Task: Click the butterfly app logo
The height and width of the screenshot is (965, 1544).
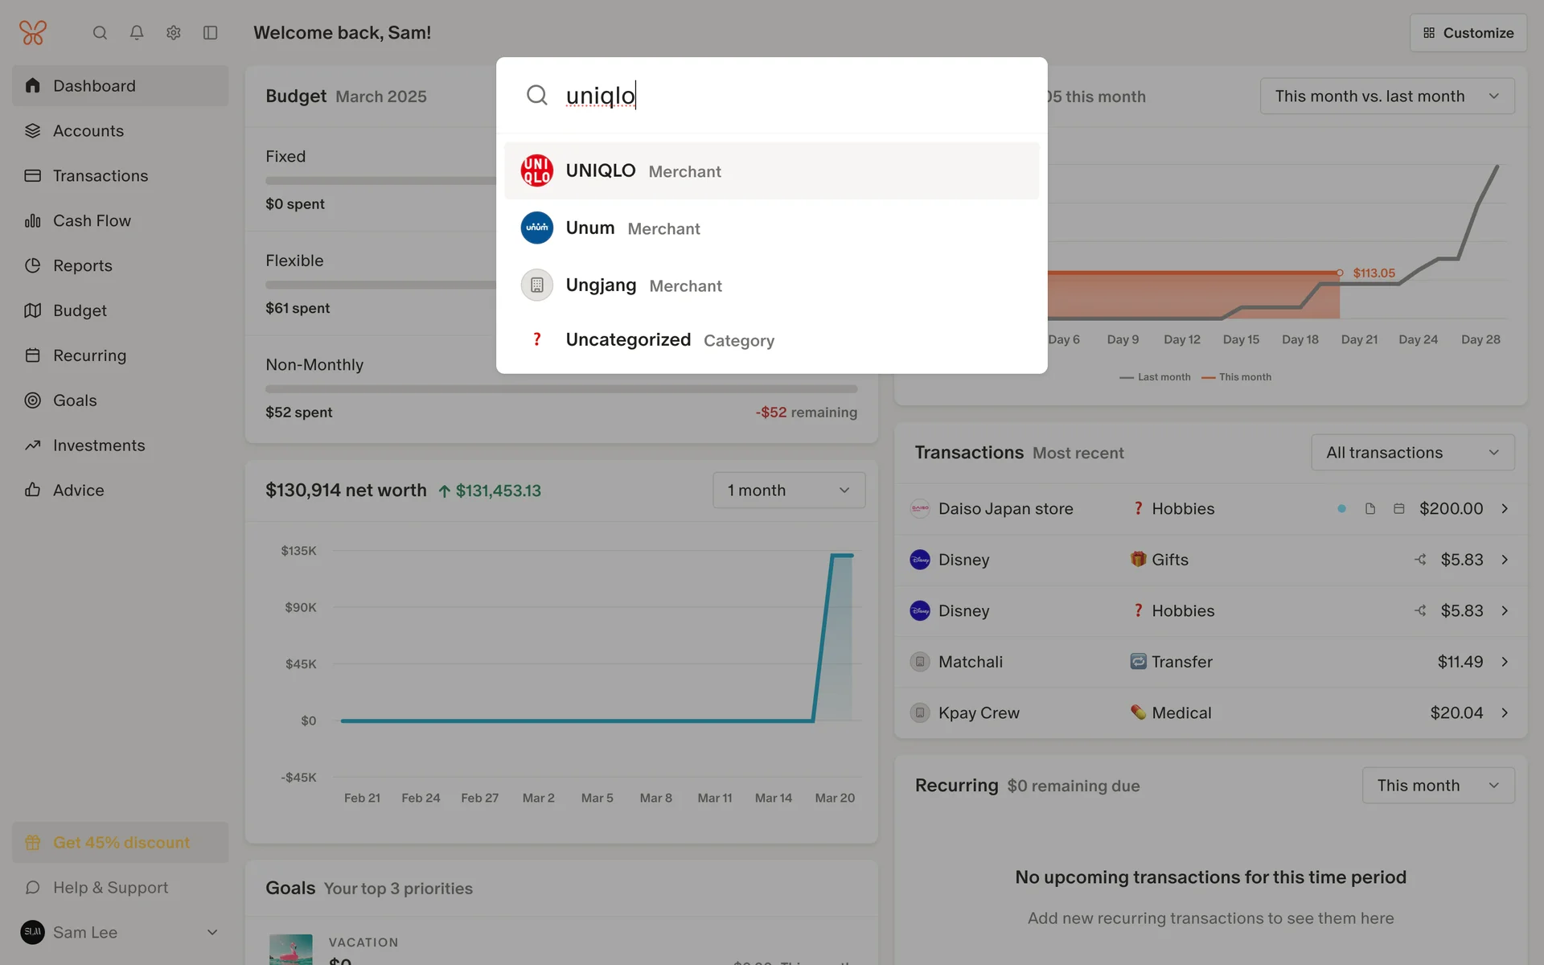Action: 33,33
